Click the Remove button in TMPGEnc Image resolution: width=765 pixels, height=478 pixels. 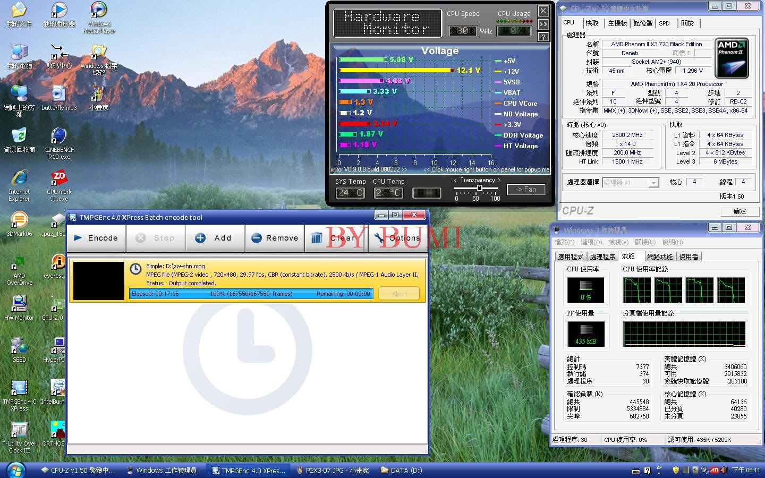click(275, 238)
